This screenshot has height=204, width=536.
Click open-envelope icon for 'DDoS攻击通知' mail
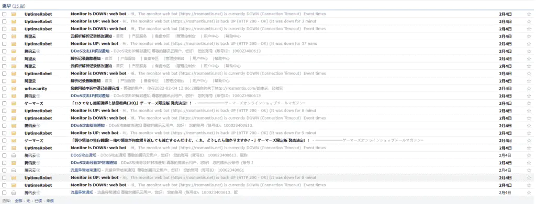click(14, 155)
